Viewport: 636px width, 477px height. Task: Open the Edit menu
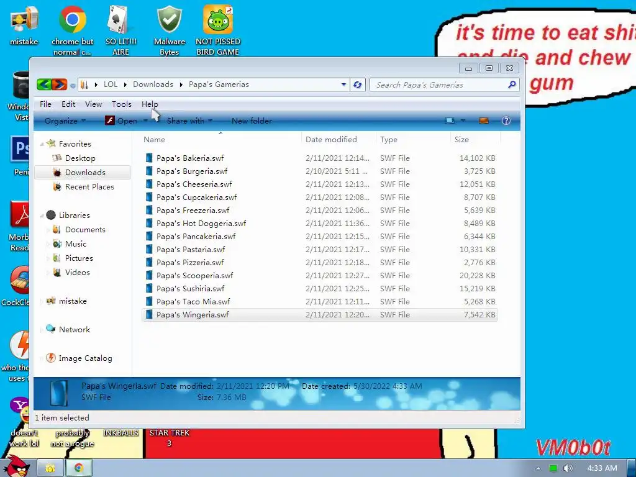pos(68,104)
